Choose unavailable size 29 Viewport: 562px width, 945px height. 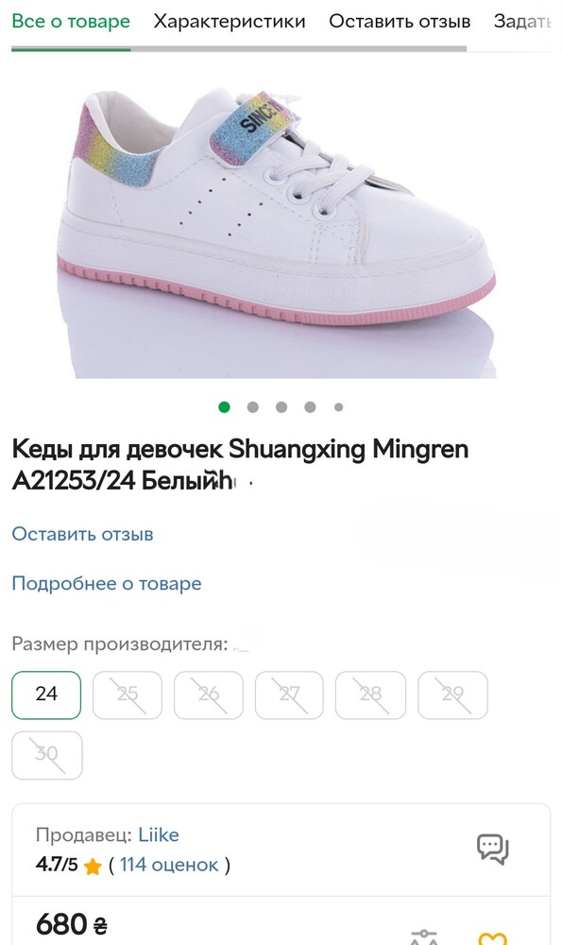point(453,695)
